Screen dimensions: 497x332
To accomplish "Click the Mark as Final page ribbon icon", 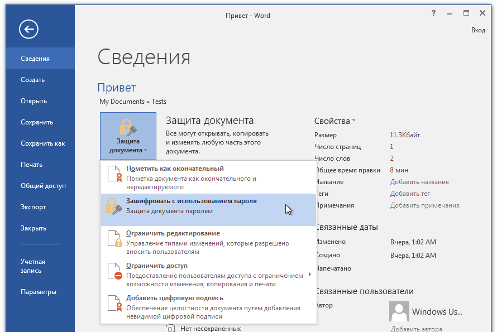I will pos(114,174).
